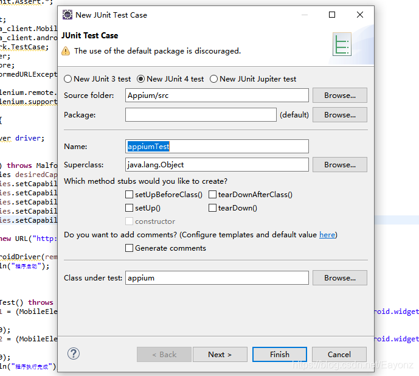Enable the setUpBeforeClass() stub checkbox
The height and width of the screenshot is (376, 419).
130,195
